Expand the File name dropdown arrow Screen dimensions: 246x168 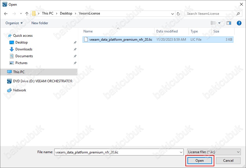tap(181, 152)
